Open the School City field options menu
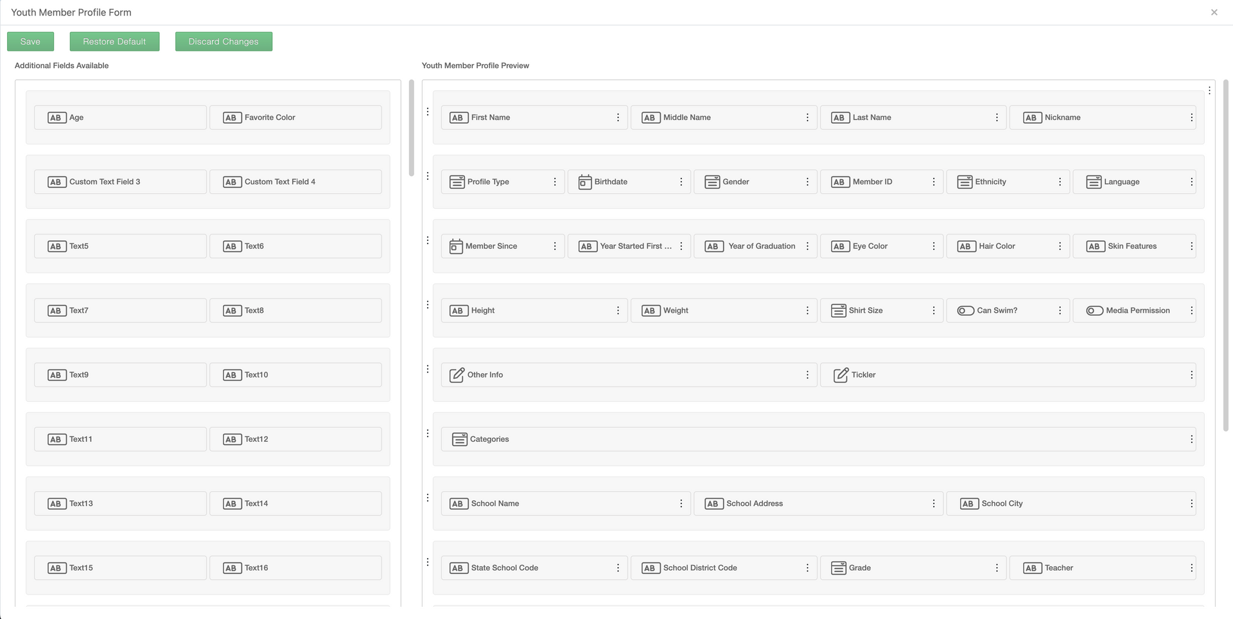Viewport: 1233px width, 619px height. click(1191, 503)
